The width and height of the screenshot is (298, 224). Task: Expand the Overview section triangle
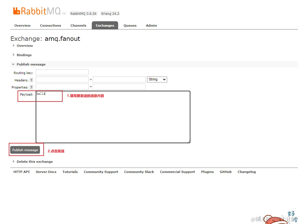pos(14,45)
